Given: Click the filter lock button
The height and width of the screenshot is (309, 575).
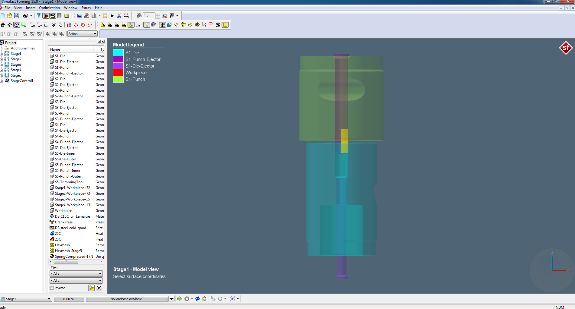Looking at the screenshot, I should click(x=92, y=288).
